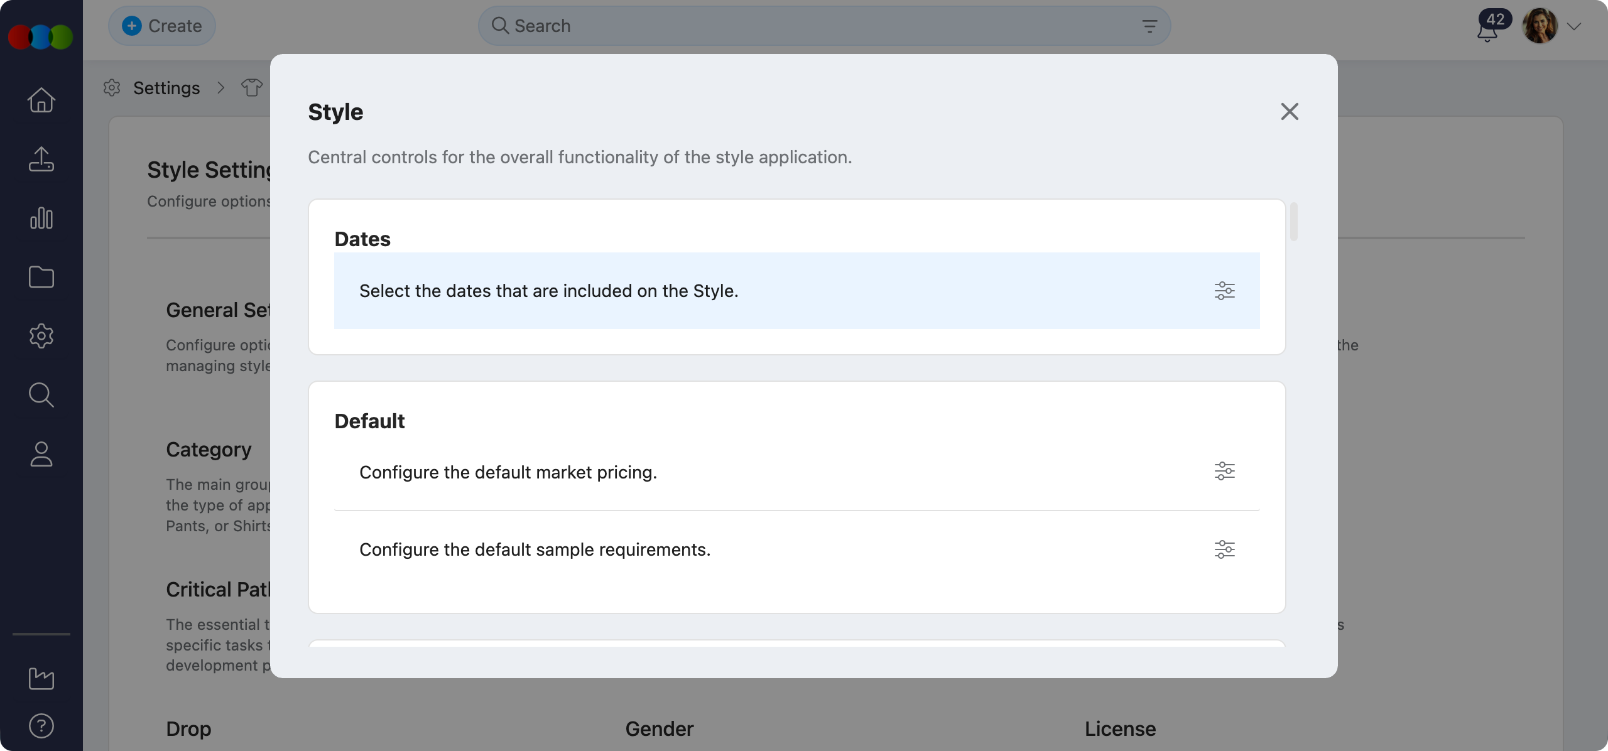The image size is (1608, 751).
Task: Open search filter options icon
Action: coord(1149,26)
